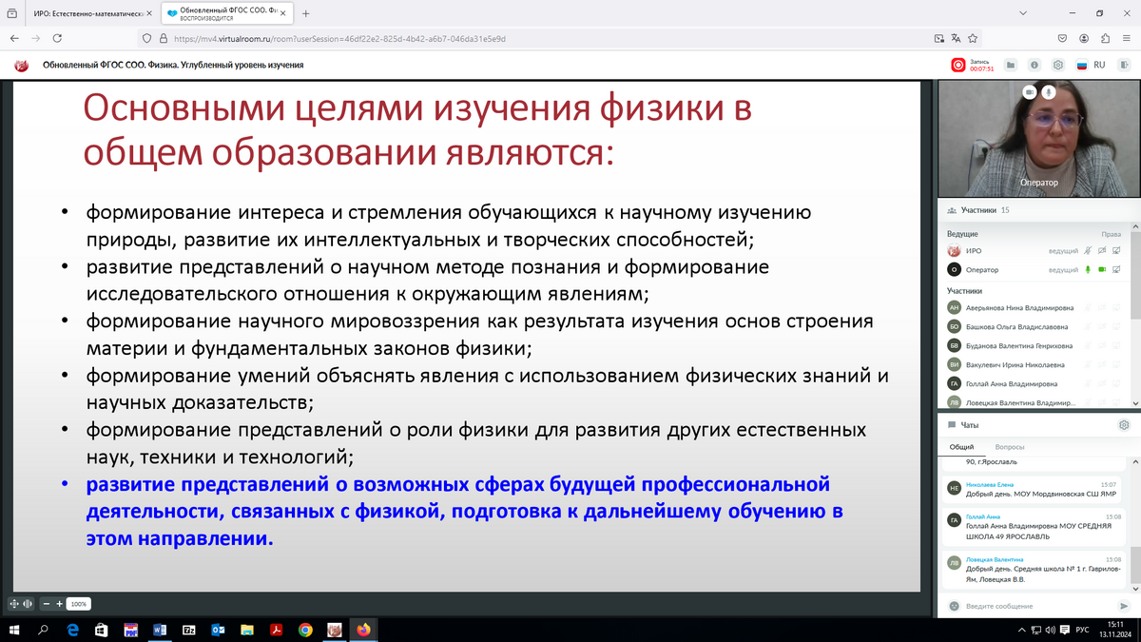Click the РУС input language indicator

click(x=1081, y=630)
